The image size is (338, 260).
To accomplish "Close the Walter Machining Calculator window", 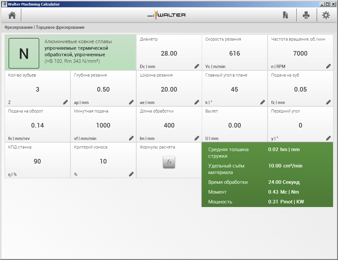I will pos(333,4).
